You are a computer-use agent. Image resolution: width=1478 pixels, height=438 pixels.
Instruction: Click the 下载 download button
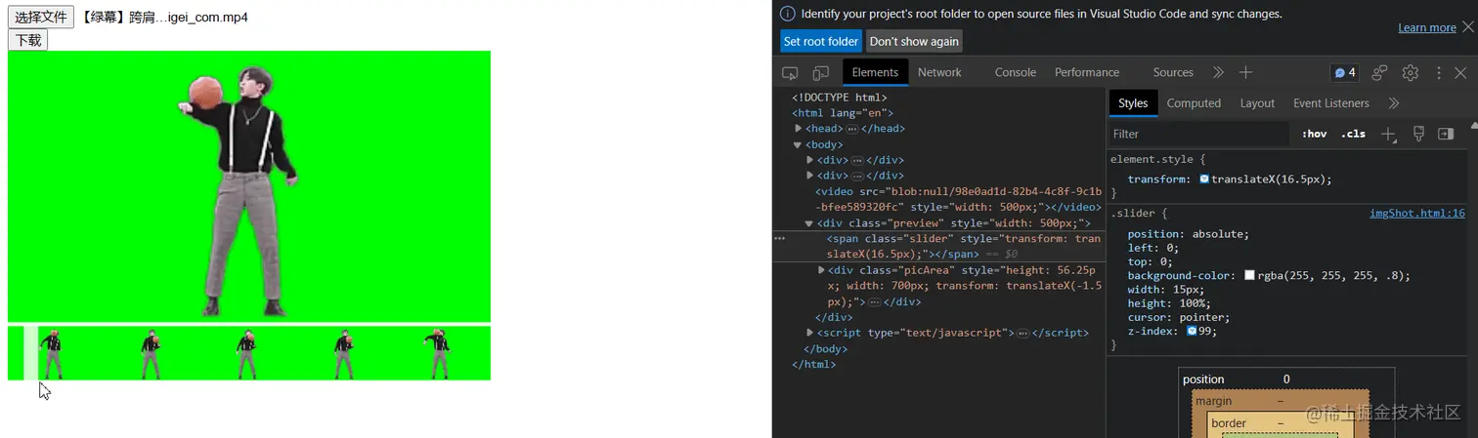pyautogui.click(x=28, y=40)
